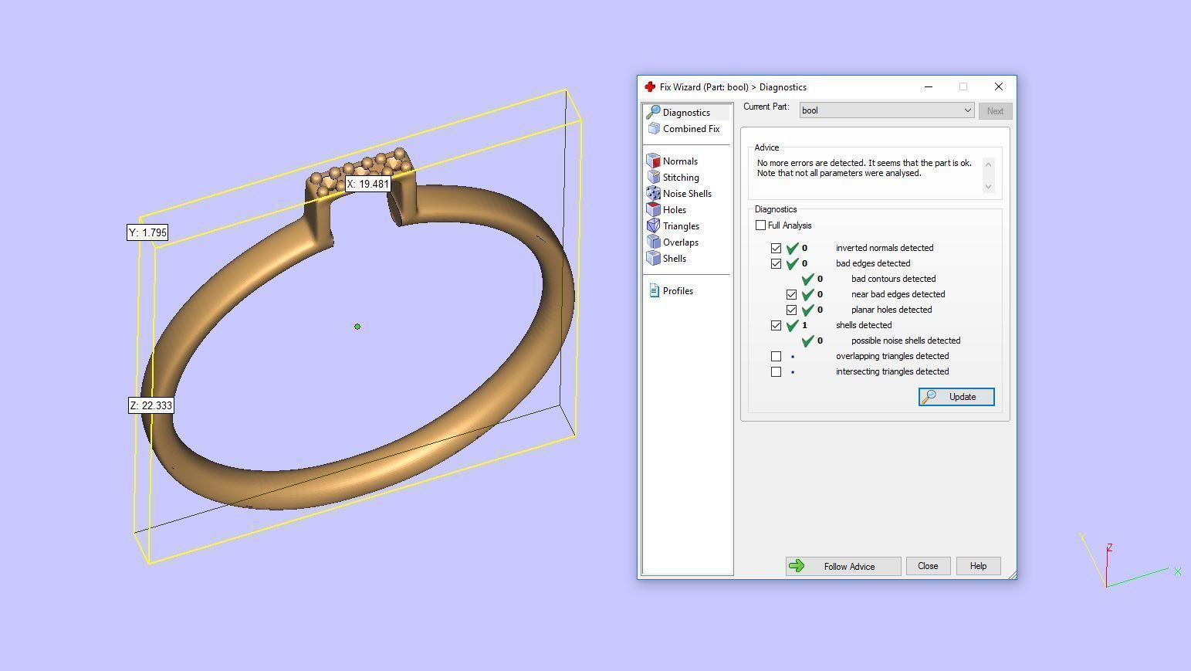Click the Follow Advice button

(843, 566)
